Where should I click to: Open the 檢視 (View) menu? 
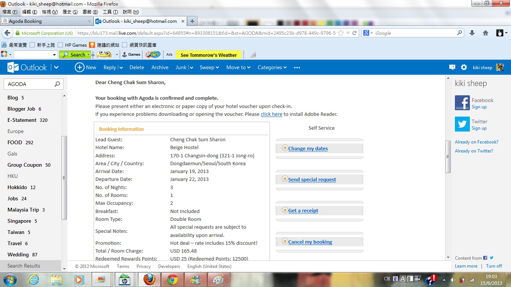coord(50,12)
